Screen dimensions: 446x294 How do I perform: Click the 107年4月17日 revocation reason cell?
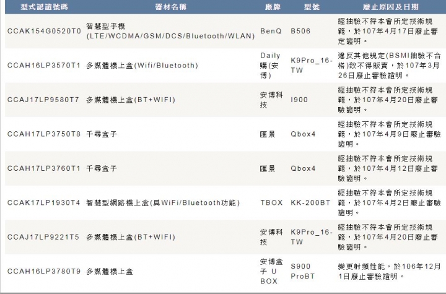388,32
